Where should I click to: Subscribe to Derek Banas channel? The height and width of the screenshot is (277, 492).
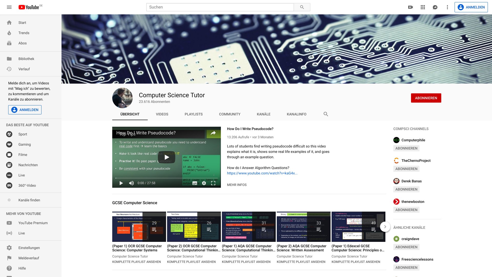[x=406, y=189]
